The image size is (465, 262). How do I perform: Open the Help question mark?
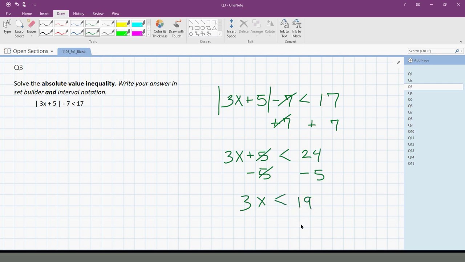pyautogui.click(x=405, y=5)
